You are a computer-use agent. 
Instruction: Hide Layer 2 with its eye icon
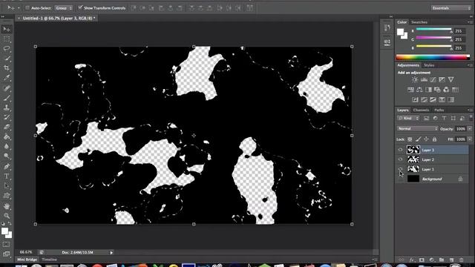click(x=401, y=159)
